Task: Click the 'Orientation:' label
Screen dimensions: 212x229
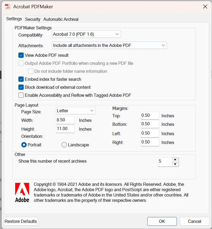Action: click(32, 136)
